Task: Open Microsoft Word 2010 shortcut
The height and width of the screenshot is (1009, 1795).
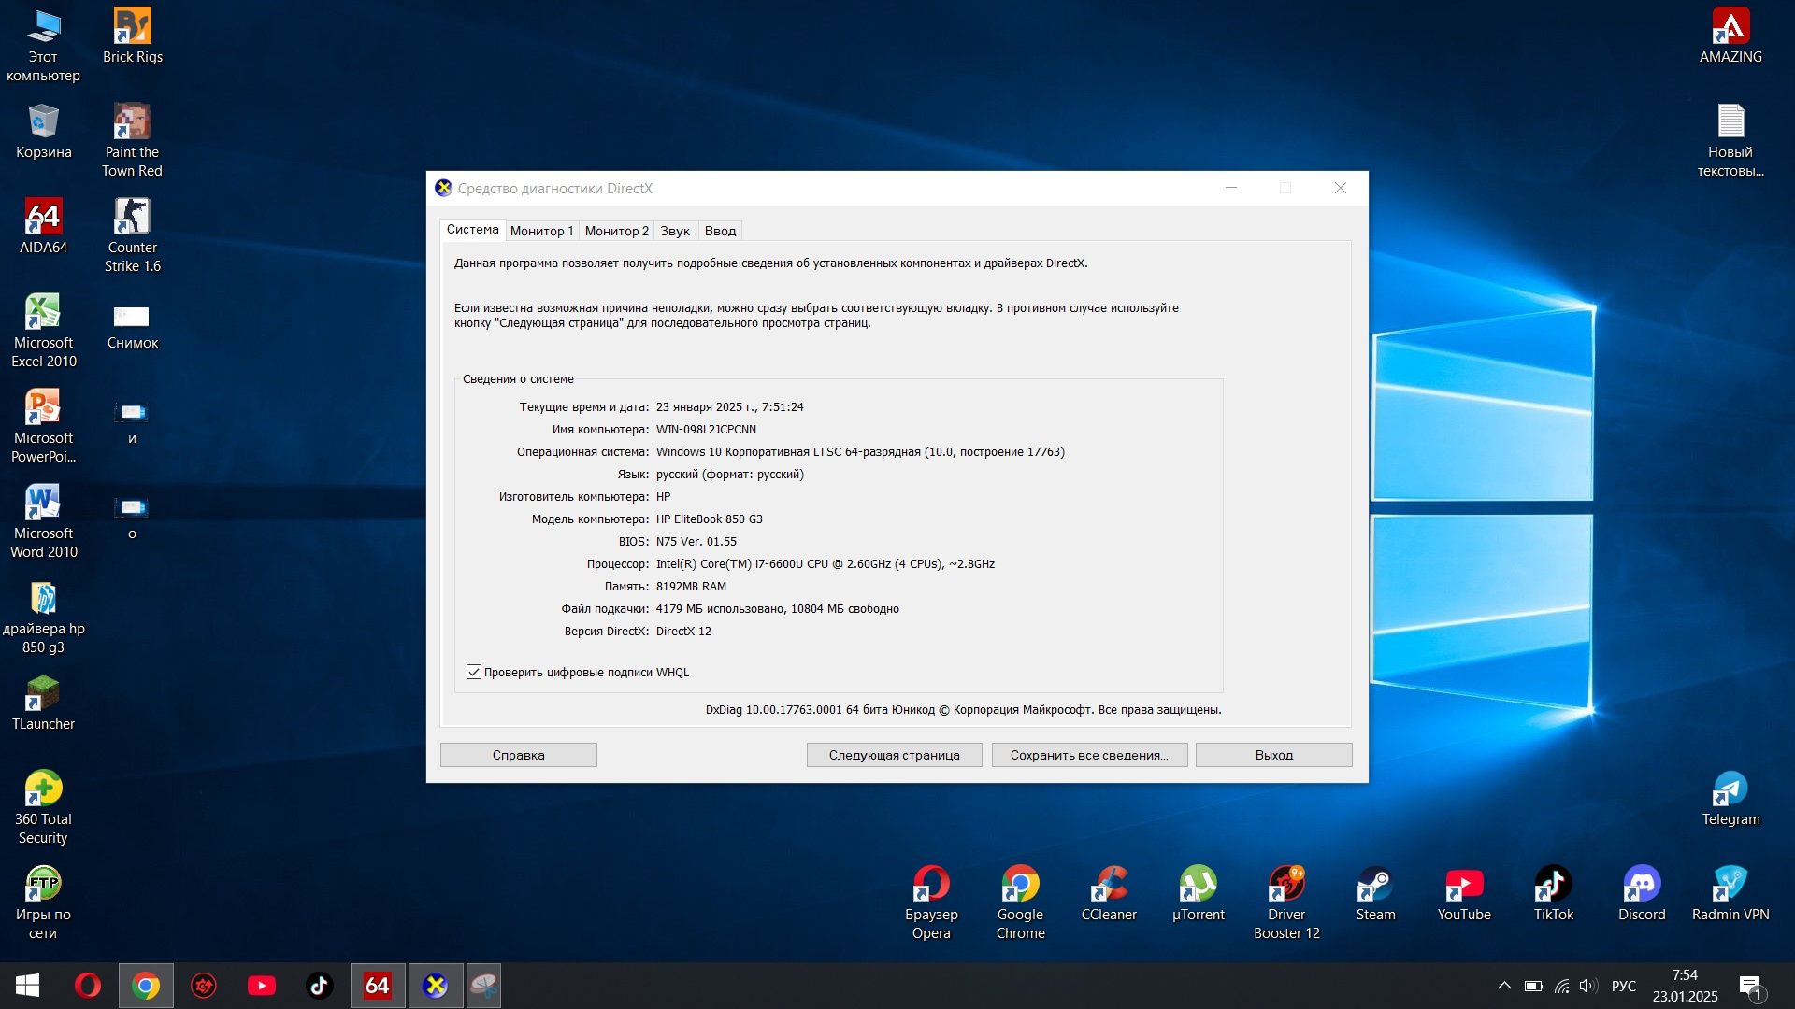Action: point(43,522)
